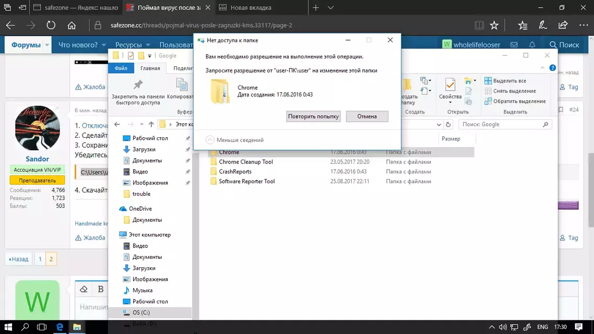Switch to the Главная ribbon tab
This screenshot has height=334, width=594.
click(150, 68)
